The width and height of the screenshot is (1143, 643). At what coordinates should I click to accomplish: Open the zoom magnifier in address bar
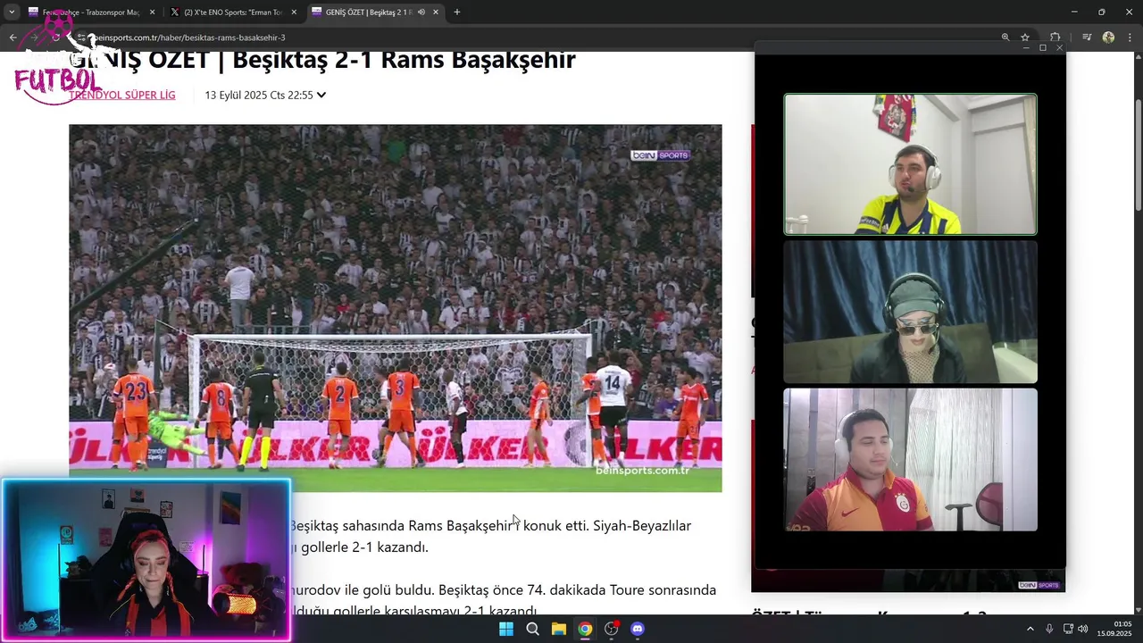point(1005,38)
